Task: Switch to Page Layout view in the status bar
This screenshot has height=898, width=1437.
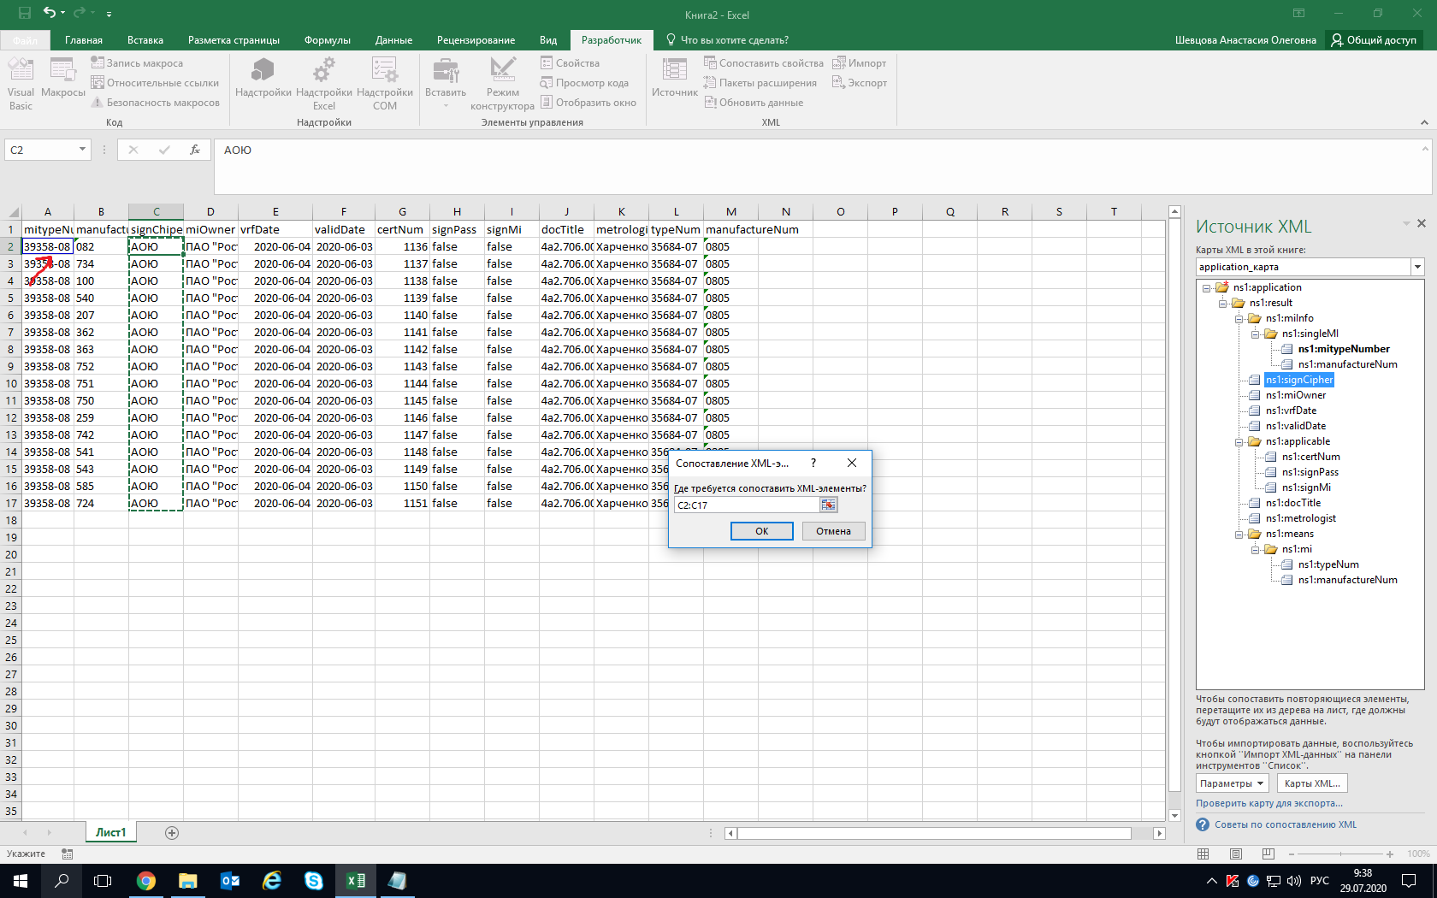Action: point(1236,854)
